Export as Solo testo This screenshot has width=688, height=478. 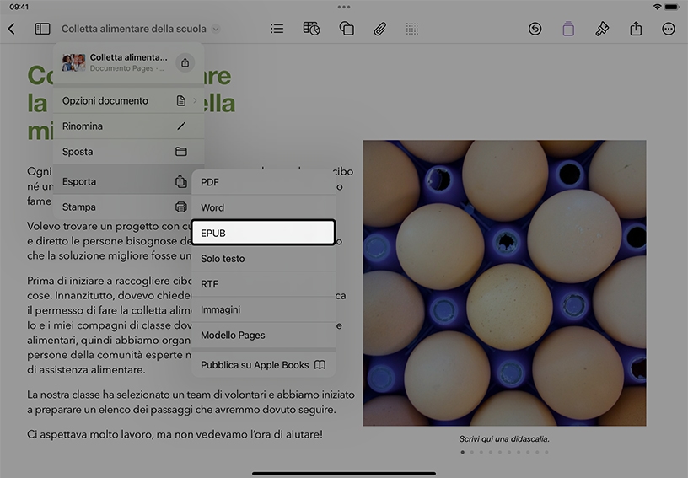point(264,259)
